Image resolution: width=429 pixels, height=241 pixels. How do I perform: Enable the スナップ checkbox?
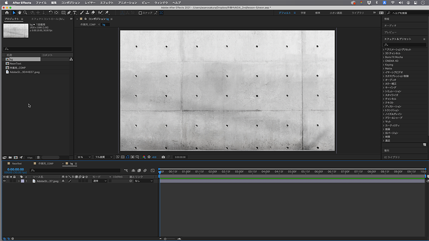(x=140, y=13)
